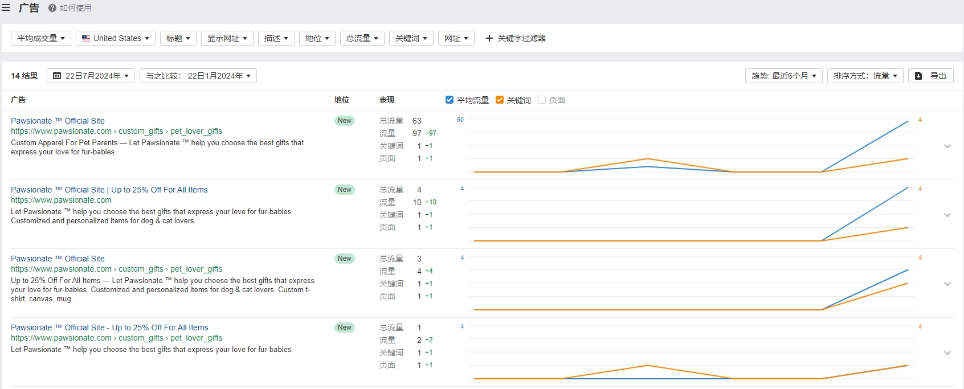The height and width of the screenshot is (389, 964).
Task: Expand the third ad row with 总流量 3
Action: pyautogui.click(x=947, y=284)
